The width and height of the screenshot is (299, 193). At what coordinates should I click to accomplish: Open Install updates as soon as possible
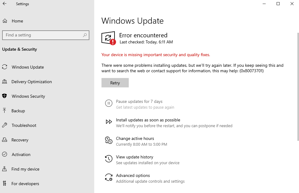(148, 120)
